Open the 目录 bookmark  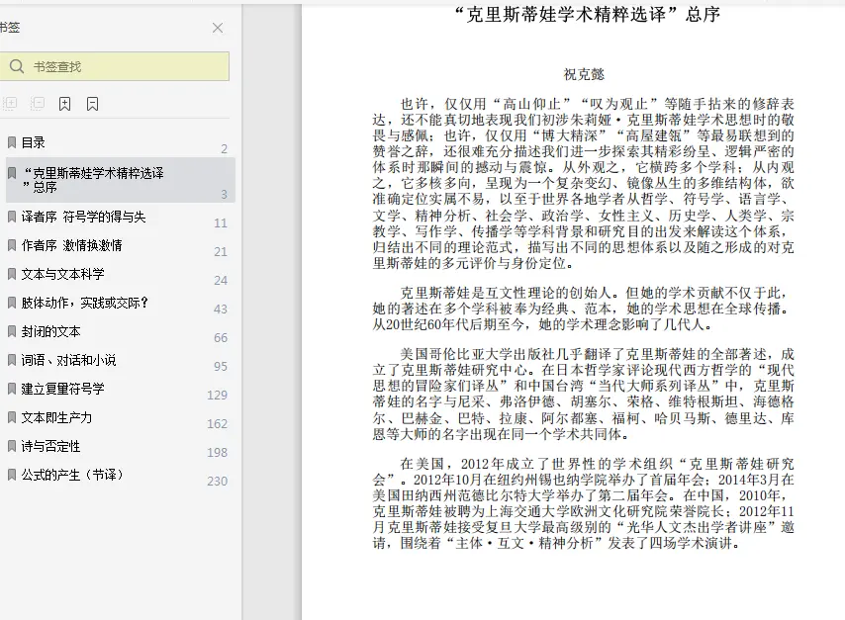click(x=34, y=142)
